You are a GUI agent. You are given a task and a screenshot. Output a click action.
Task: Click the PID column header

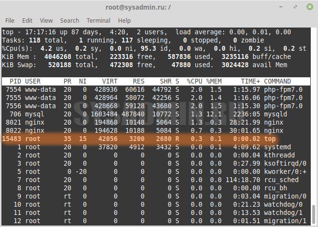pyautogui.click(x=15, y=81)
